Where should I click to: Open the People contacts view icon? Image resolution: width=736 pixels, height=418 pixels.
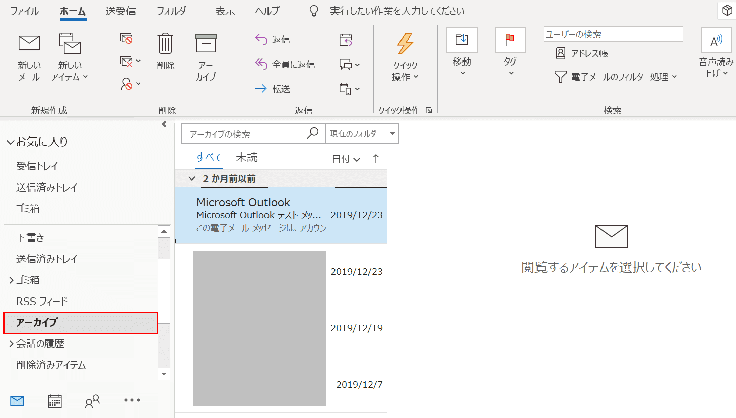[x=92, y=401]
